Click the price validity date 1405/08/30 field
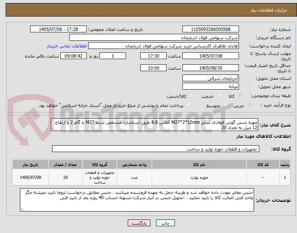297x233 pixels. coord(210,68)
